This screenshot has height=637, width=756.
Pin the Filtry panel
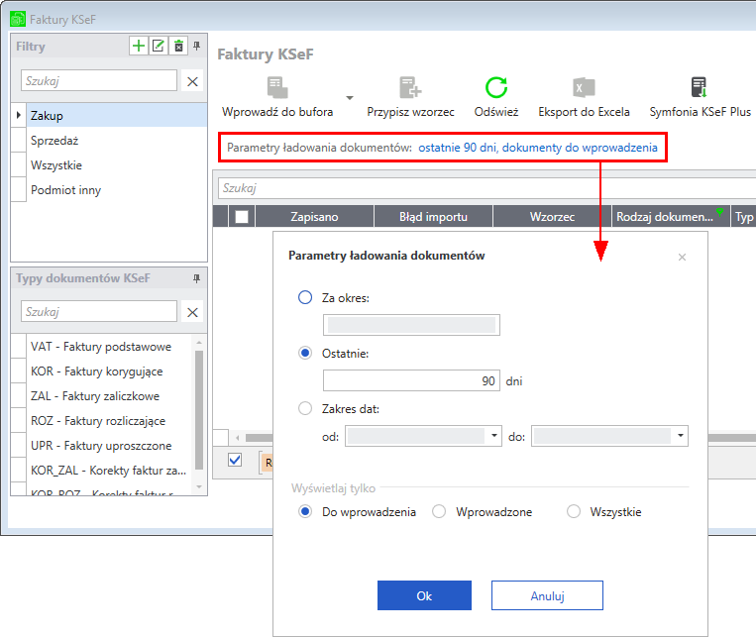[x=197, y=46]
